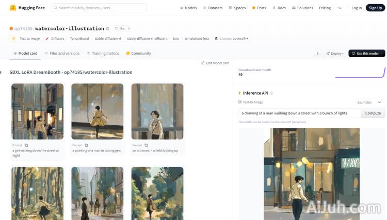The height and width of the screenshot is (220, 387).
Task: Click the Sign Up button
Action: (374, 8)
